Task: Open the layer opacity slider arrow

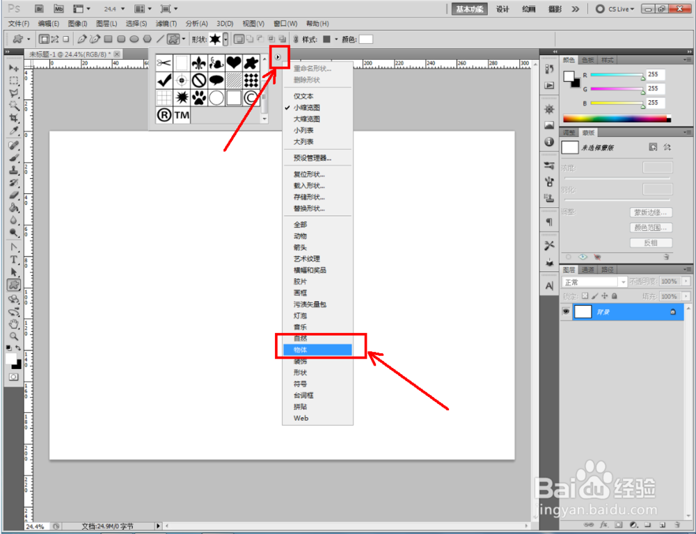Action: (686, 281)
